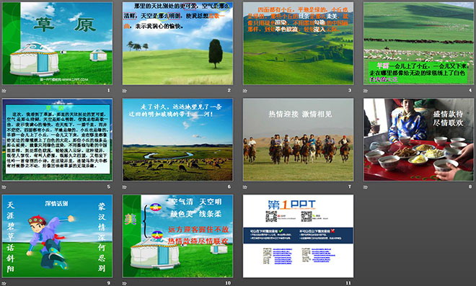Image resolution: width=476 pixels, height=286 pixels.
Task: Click the animation star under slide 3
Action: click(x=245, y=90)
